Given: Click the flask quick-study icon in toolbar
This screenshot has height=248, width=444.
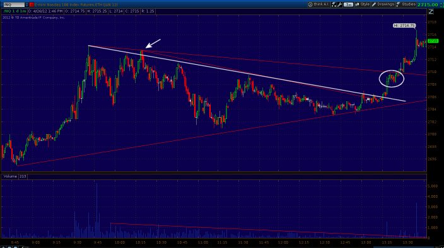Looking at the screenshot, I should tap(334, 4).
